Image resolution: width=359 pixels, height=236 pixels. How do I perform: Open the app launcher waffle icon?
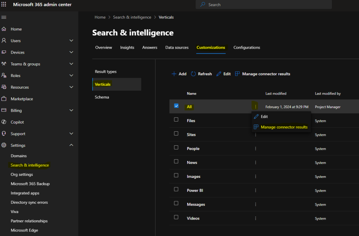(4, 4)
